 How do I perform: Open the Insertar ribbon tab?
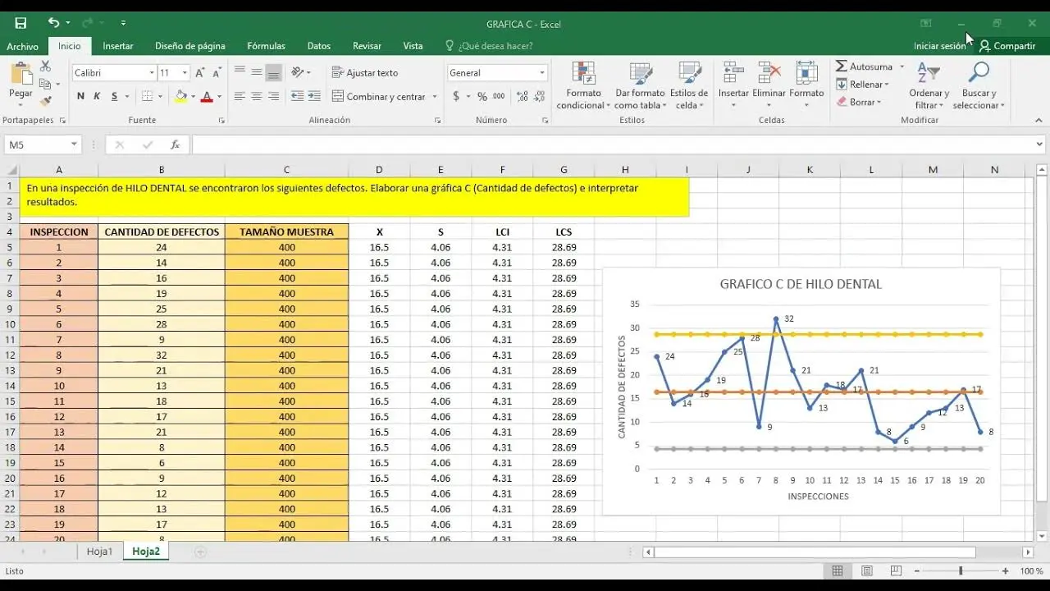118,46
